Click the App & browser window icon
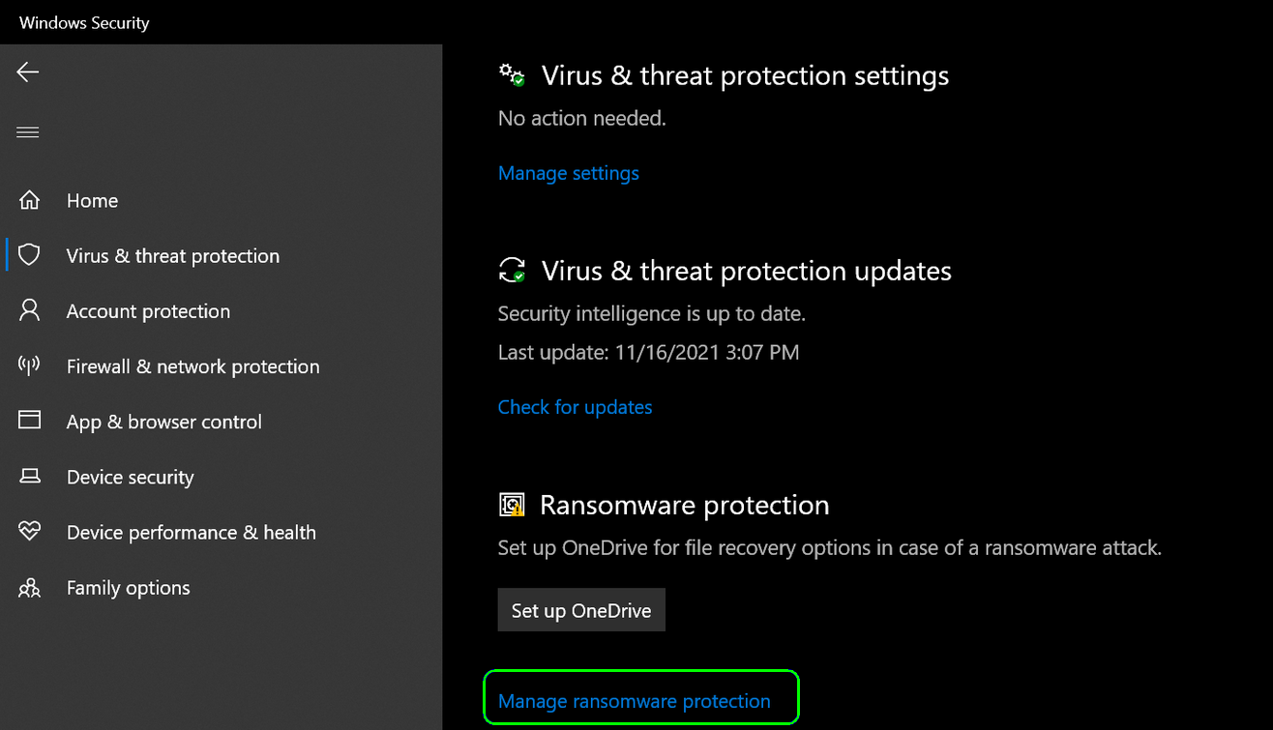The width and height of the screenshot is (1273, 730). point(30,421)
